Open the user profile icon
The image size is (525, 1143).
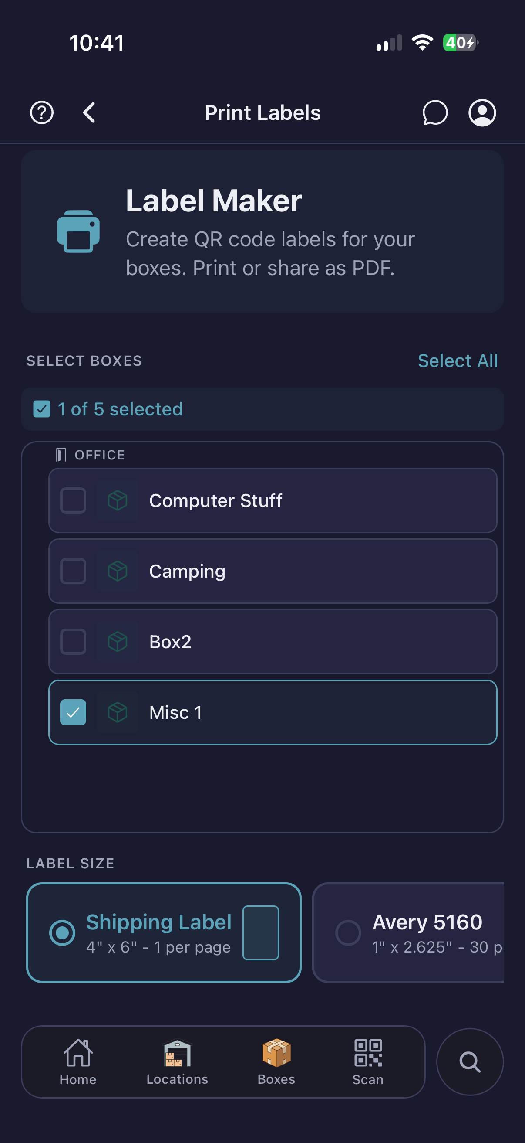(x=482, y=113)
